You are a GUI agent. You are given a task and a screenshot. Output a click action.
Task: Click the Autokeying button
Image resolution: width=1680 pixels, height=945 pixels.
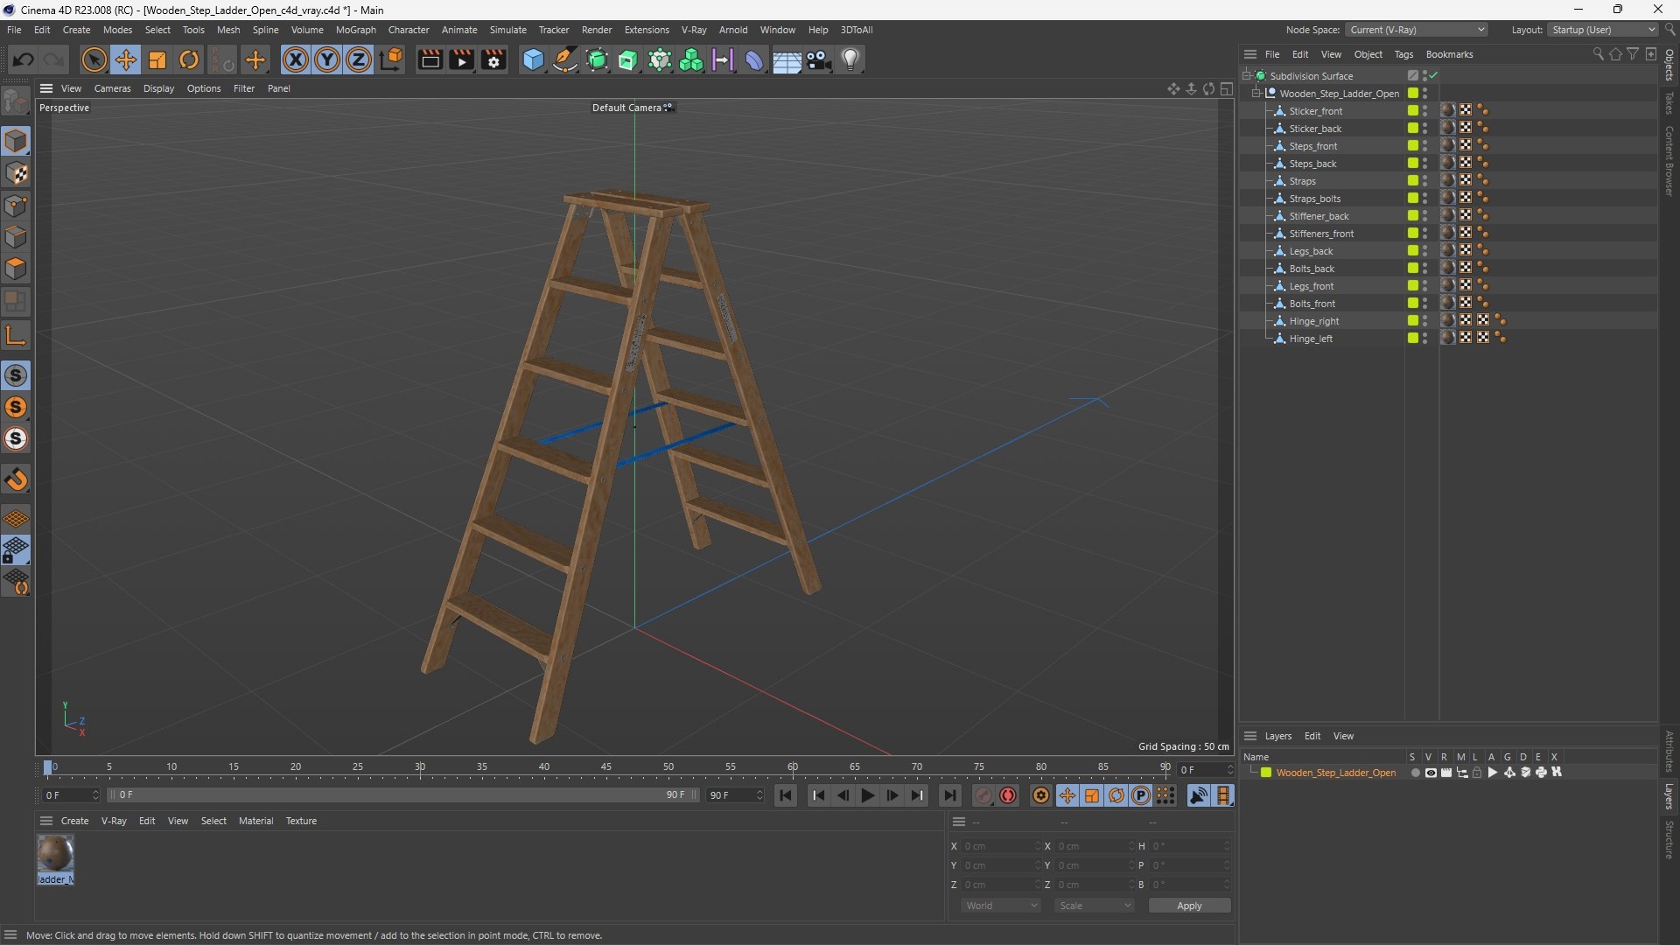pos(1008,795)
